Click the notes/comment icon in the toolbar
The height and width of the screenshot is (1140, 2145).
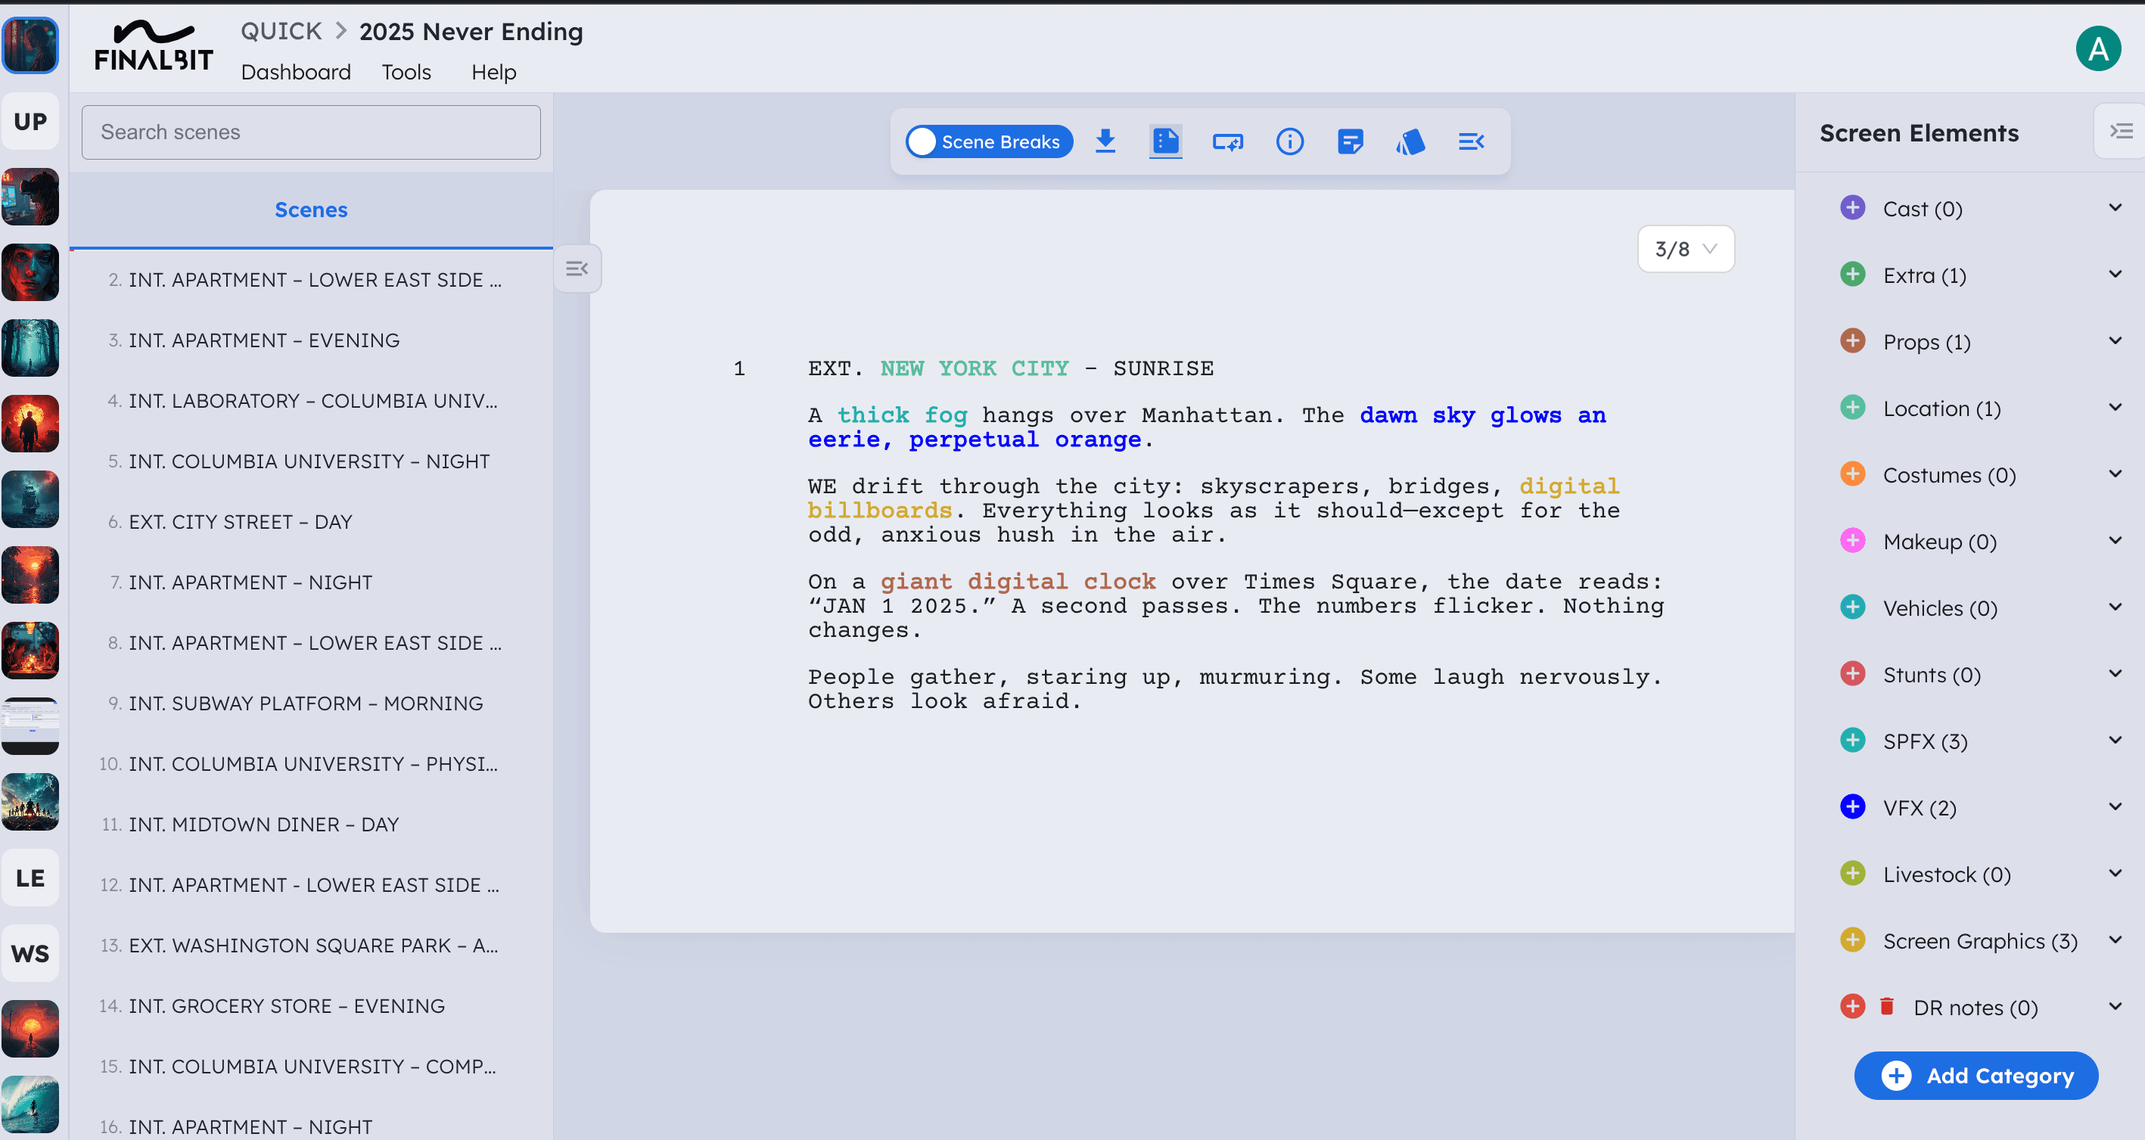[x=1350, y=141]
